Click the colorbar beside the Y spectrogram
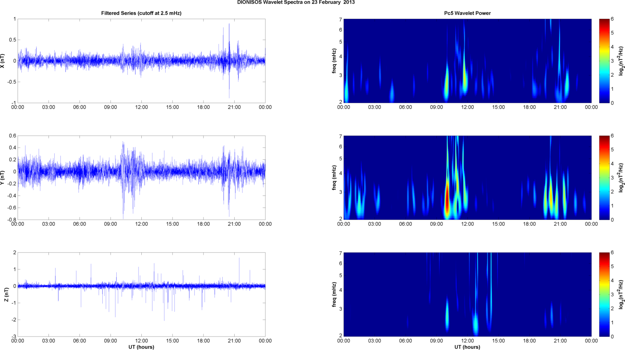 (x=604, y=177)
